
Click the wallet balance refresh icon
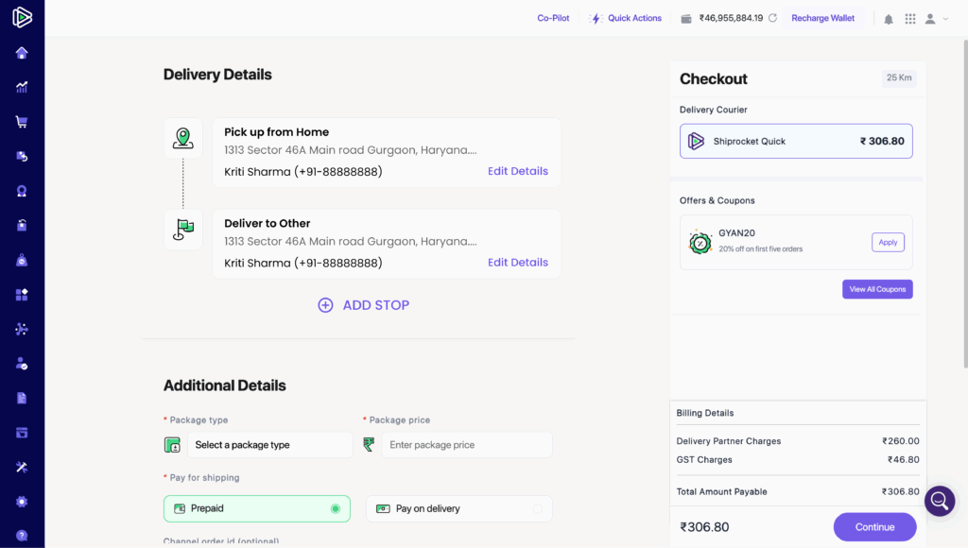coord(772,18)
